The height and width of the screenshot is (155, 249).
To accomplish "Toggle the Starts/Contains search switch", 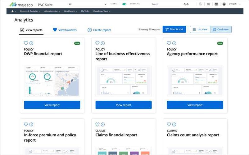I will (124, 4).
